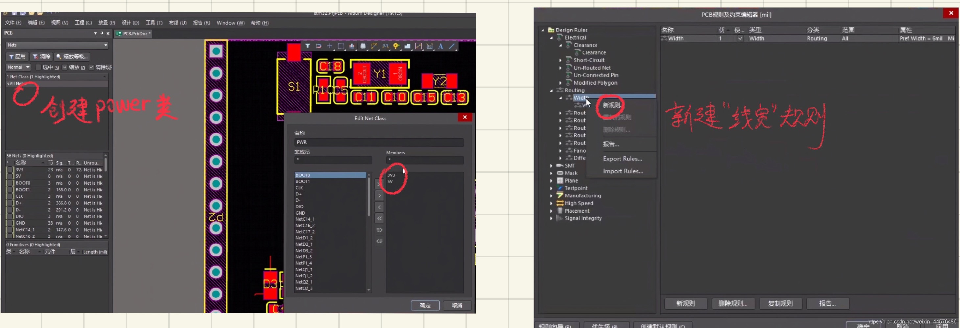Expand the Mask rules tree node
This screenshot has width=960, height=328.
[x=551, y=173]
